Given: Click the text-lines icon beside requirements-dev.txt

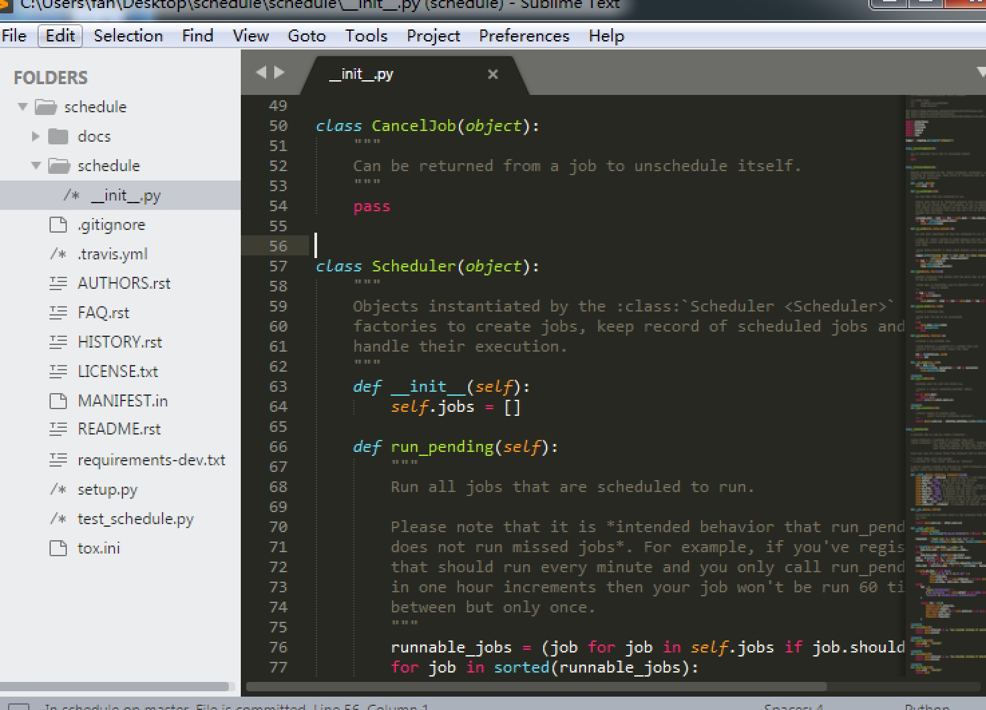Looking at the screenshot, I should [x=59, y=460].
